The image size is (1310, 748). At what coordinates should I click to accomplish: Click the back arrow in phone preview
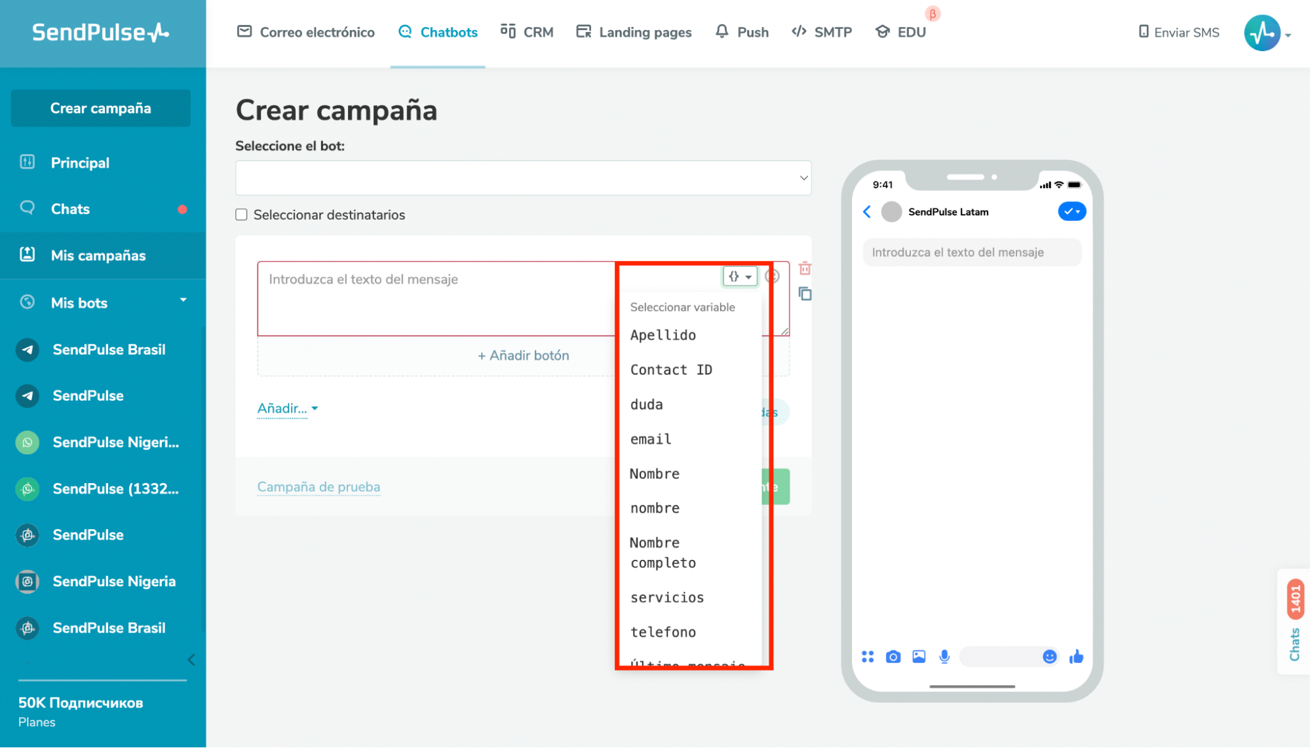coord(867,212)
